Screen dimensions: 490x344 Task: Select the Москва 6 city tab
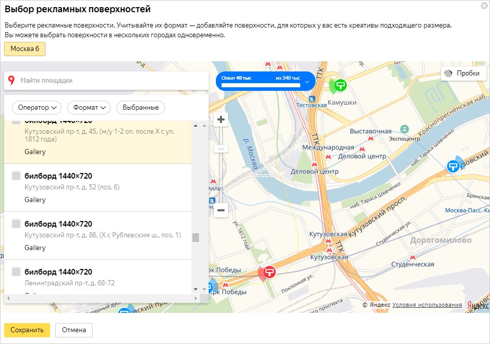[25, 49]
